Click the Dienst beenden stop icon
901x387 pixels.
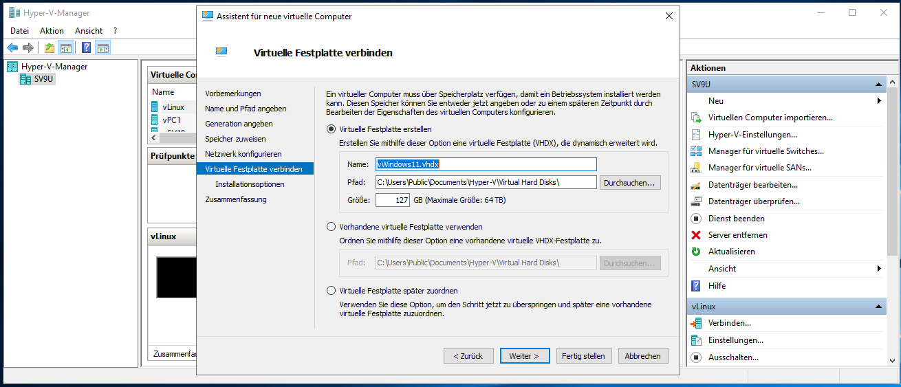[695, 219]
